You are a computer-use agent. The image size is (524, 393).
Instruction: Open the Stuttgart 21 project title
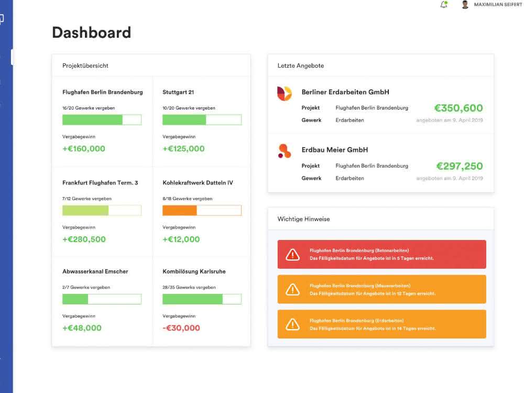pyautogui.click(x=178, y=92)
